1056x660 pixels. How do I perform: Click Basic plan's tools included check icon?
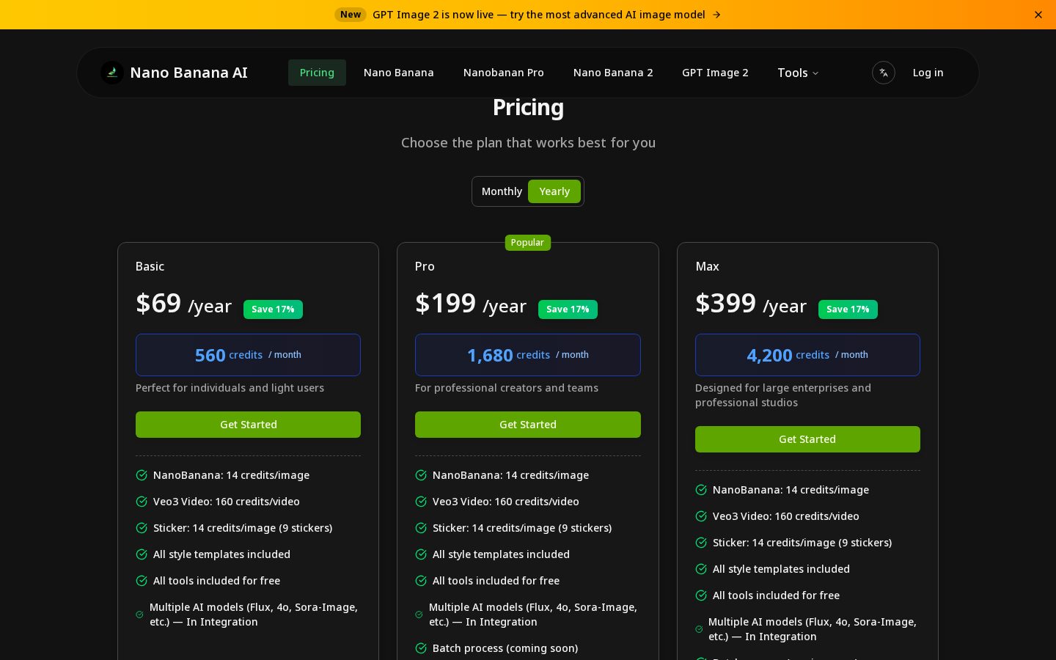[142, 581]
